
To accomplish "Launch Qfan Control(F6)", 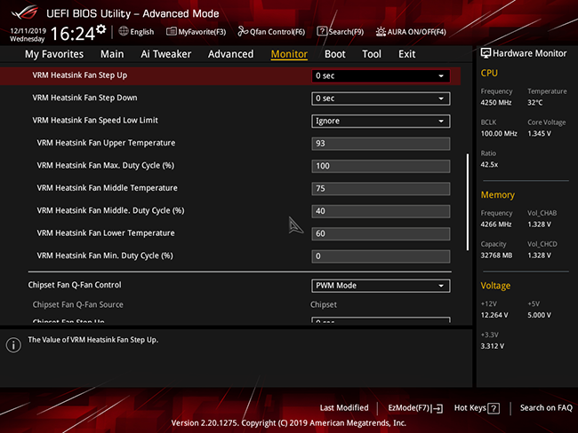I will pyautogui.click(x=271, y=32).
